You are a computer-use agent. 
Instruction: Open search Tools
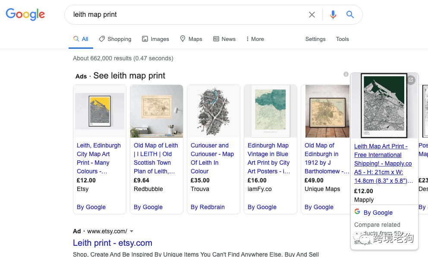pyautogui.click(x=342, y=39)
